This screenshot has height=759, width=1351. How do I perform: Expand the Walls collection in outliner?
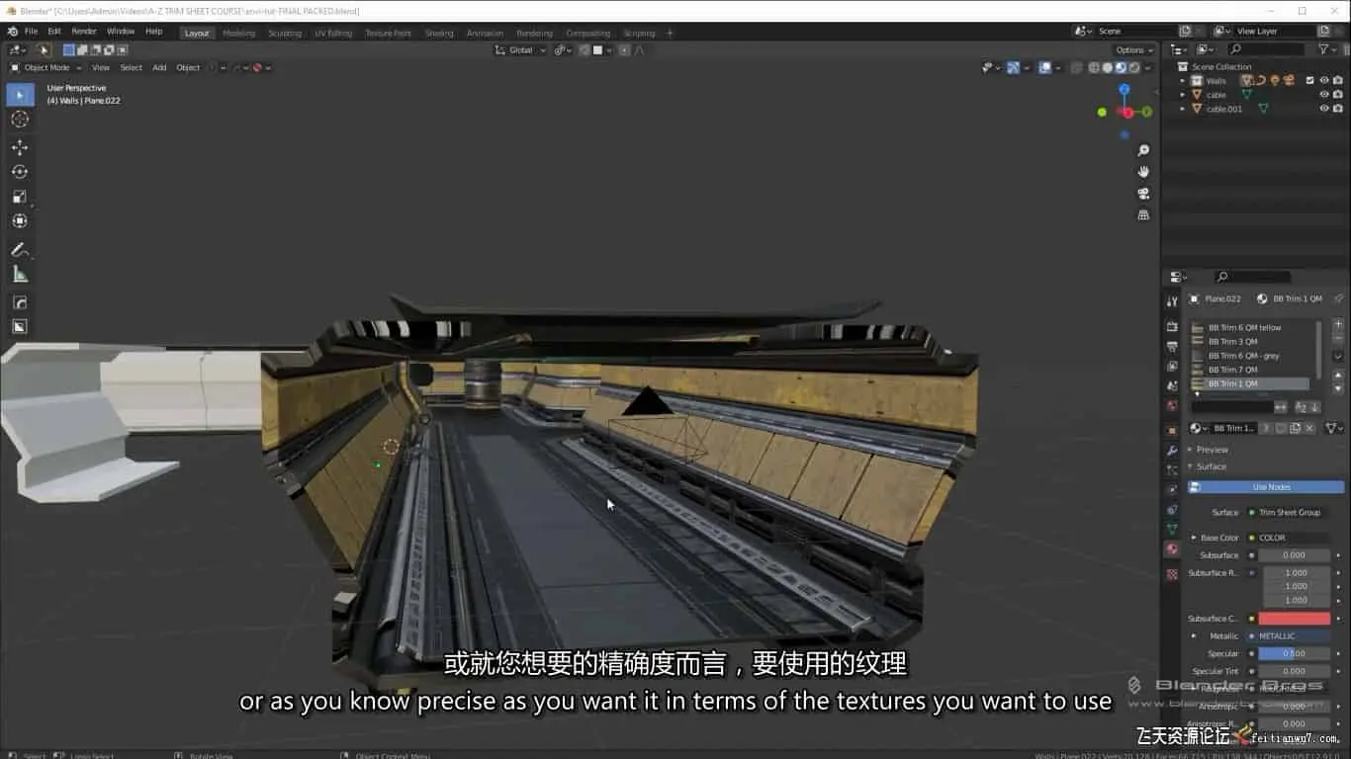tap(1183, 81)
